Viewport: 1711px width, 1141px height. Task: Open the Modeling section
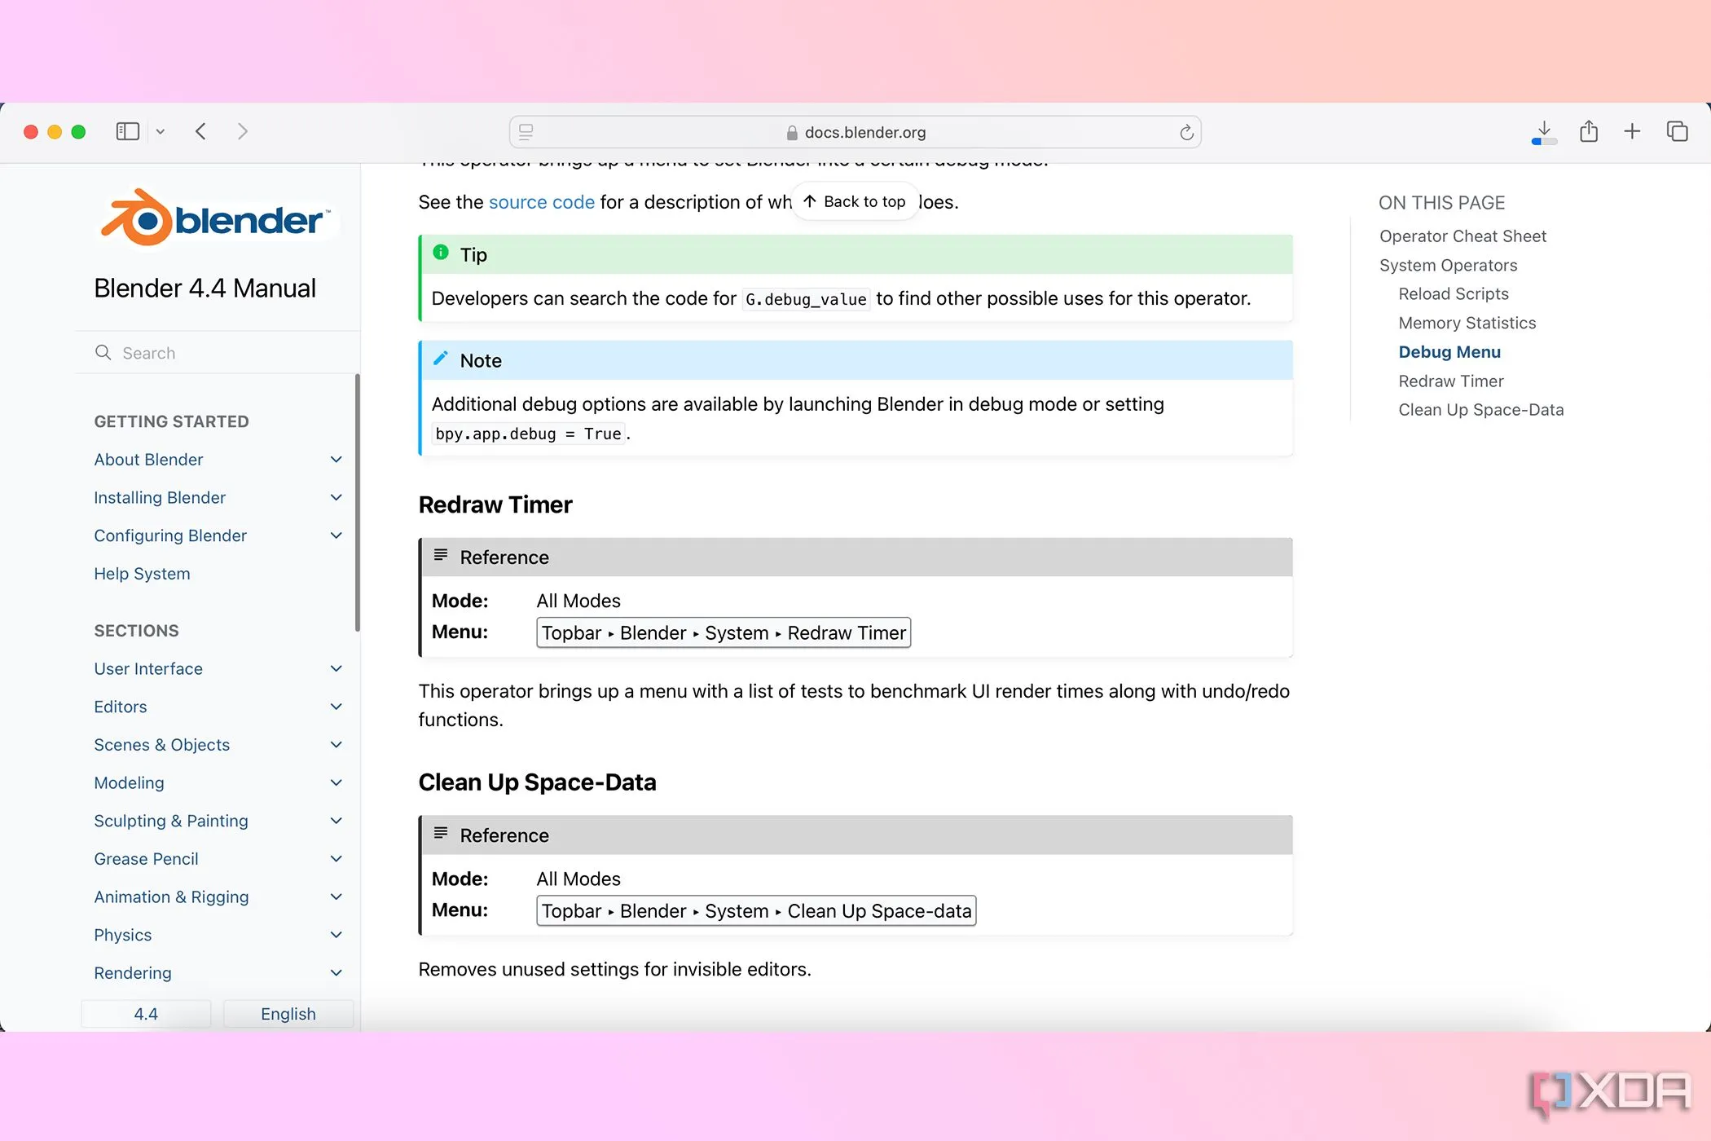tap(129, 783)
